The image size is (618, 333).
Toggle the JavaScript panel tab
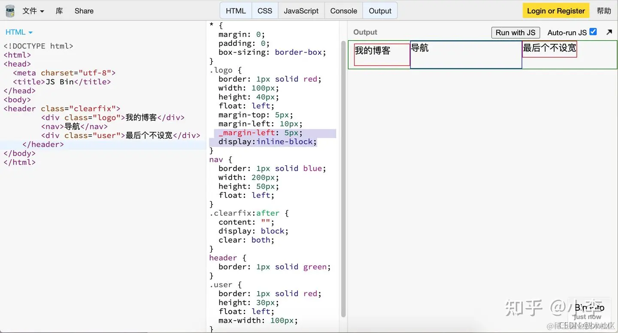point(301,11)
